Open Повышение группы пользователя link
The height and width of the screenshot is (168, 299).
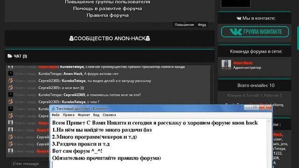click(107, 2)
